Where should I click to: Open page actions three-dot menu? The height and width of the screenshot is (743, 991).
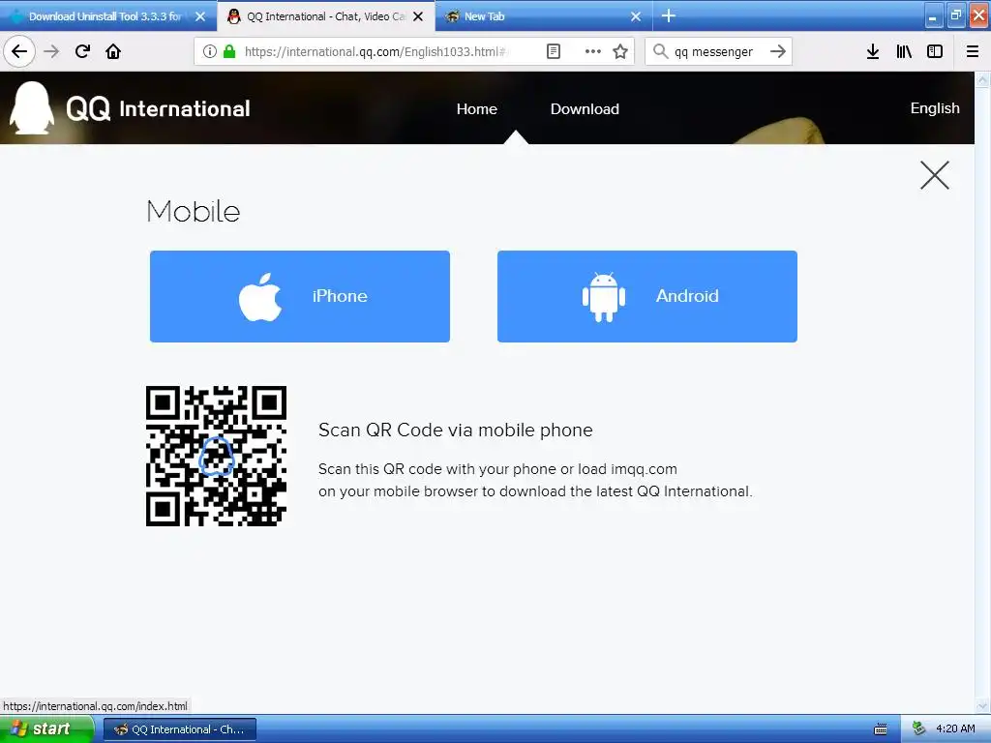coord(593,51)
